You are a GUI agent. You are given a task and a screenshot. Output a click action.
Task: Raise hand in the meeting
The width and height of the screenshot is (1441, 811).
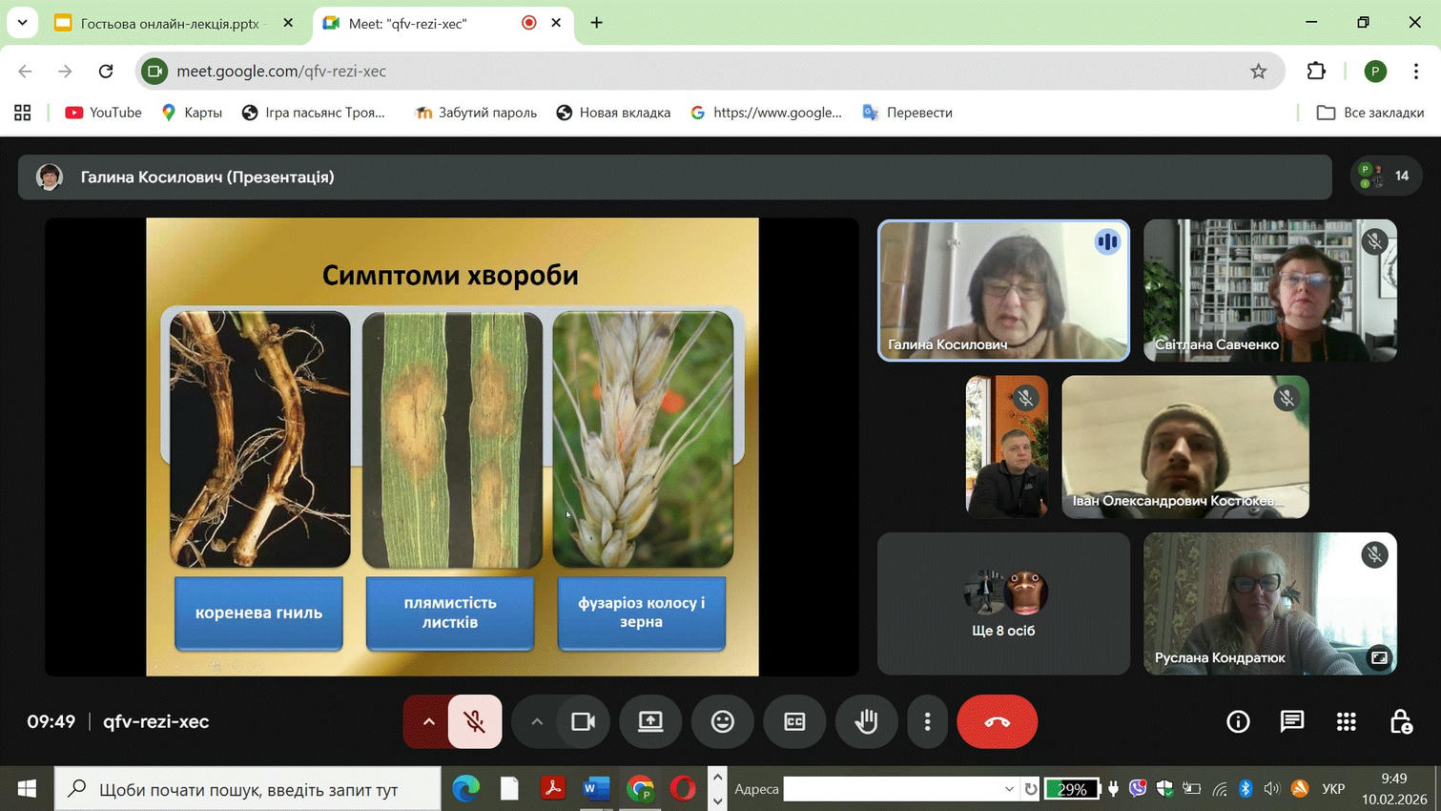tap(866, 722)
